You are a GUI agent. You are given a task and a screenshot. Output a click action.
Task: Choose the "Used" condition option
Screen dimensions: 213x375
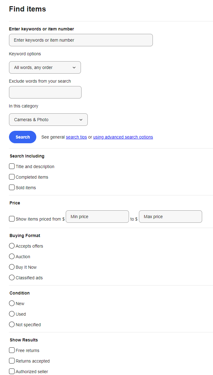click(11, 314)
